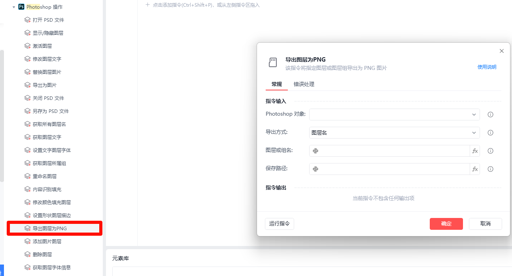
Task: Open the 使用说明 link
Action: pyautogui.click(x=487, y=67)
